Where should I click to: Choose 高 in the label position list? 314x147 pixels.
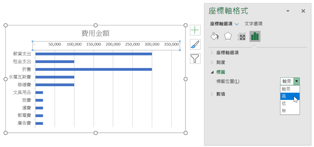point(290,96)
